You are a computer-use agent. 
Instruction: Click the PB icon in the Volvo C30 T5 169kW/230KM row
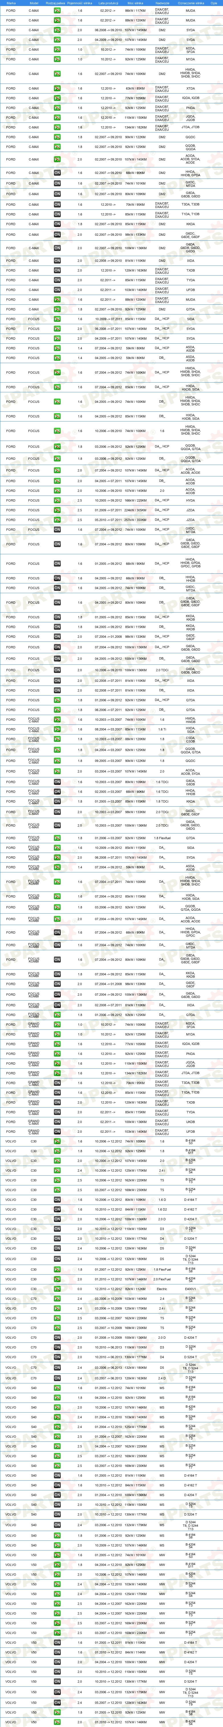click(57, 1190)
